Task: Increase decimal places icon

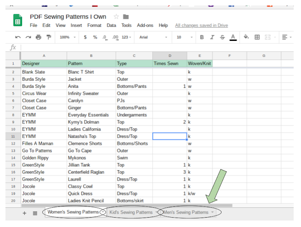Action: click(x=115, y=37)
